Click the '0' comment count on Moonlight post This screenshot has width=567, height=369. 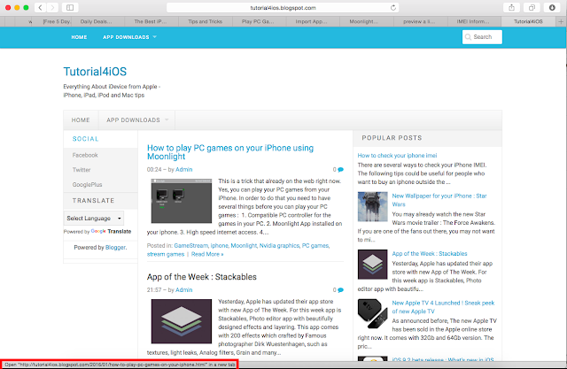coord(335,169)
